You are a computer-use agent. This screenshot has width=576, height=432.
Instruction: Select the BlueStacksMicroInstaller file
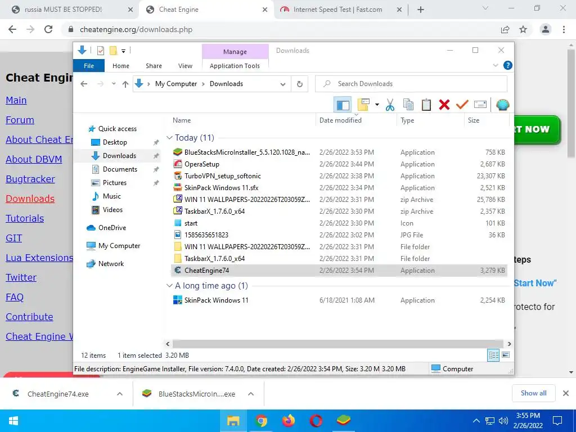(x=339, y=152)
